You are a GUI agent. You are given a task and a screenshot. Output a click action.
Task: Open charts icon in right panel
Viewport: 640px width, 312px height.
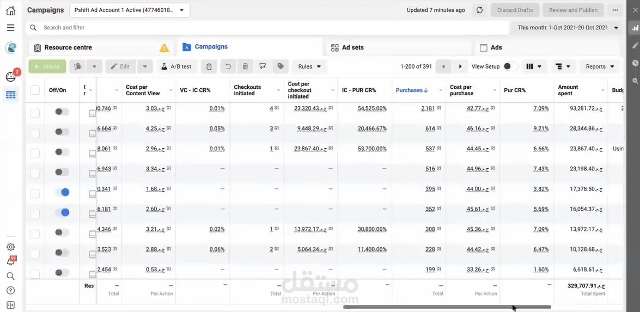(x=635, y=28)
